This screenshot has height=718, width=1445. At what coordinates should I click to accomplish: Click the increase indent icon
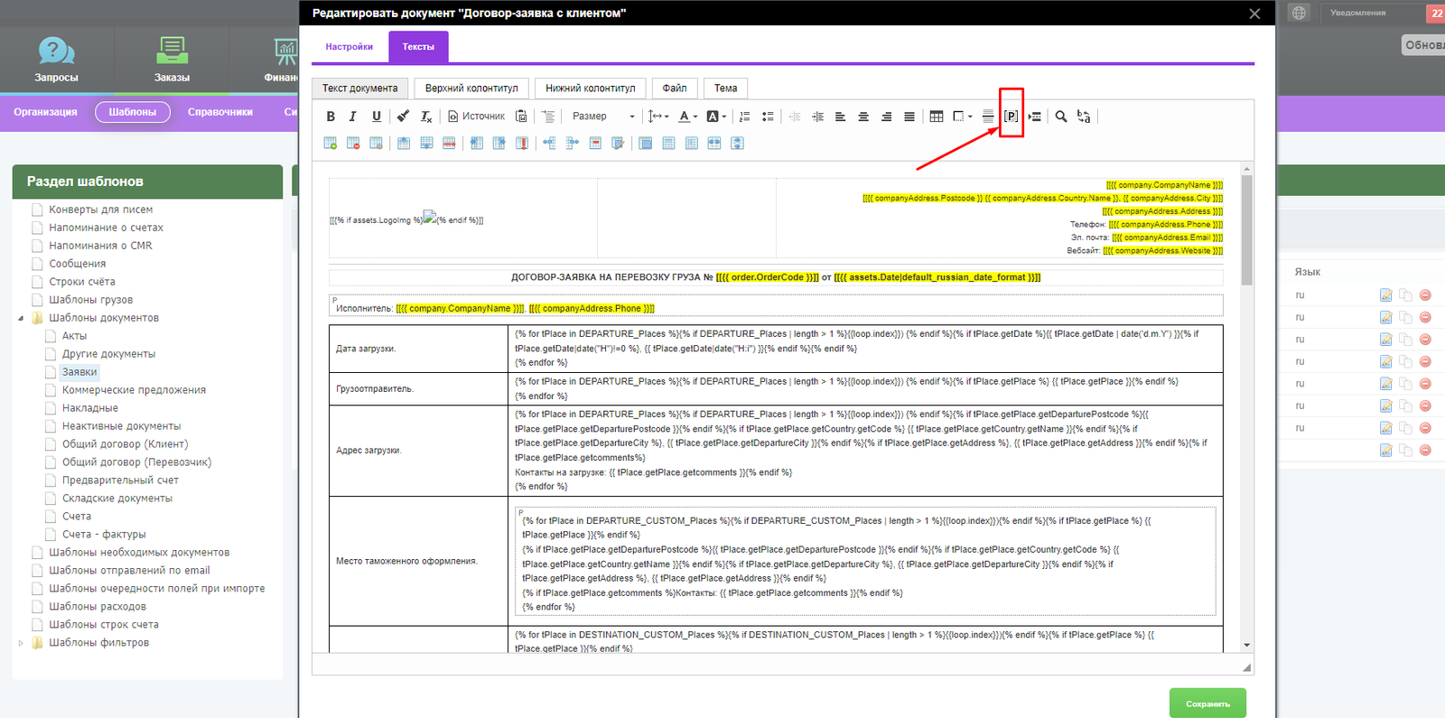(x=817, y=117)
